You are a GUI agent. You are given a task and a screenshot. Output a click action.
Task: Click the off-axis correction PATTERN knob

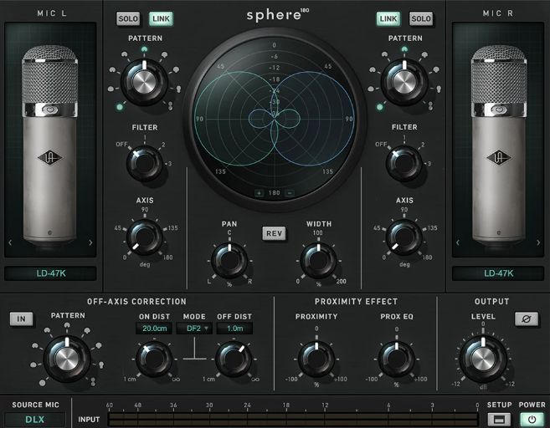(x=67, y=359)
